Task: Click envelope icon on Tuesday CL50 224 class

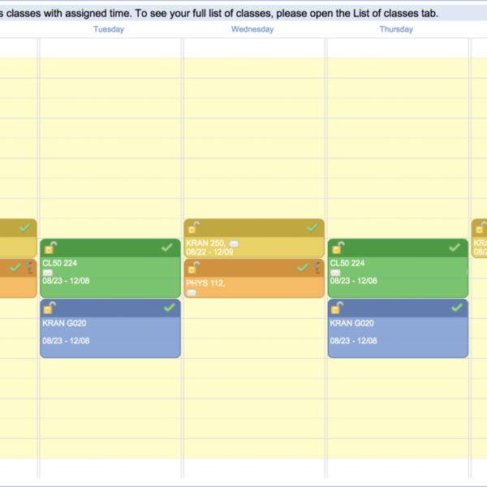Action: (47, 273)
